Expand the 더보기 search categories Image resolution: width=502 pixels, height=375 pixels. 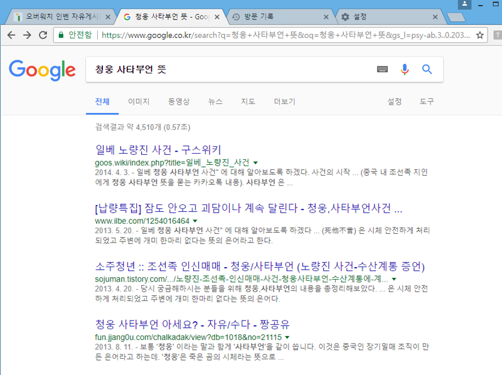pos(284,102)
